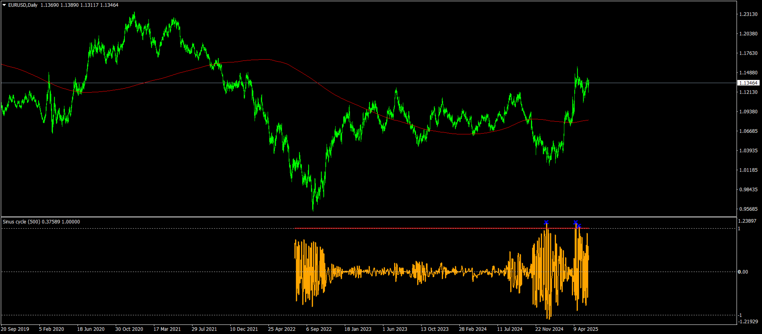Click the OHLC values 1.13690 1.13890 1.13117 1.13464

(x=80, y=5)
